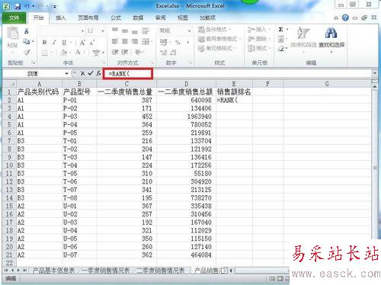Viewport: 381px width, 285px height.
Task: Click the center text icon
Action: click(x=125, y=41)
